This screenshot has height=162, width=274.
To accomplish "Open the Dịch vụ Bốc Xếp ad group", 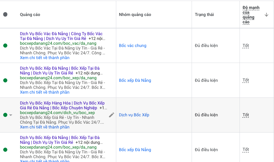I will pyautogui.click(x=134, y=115).
